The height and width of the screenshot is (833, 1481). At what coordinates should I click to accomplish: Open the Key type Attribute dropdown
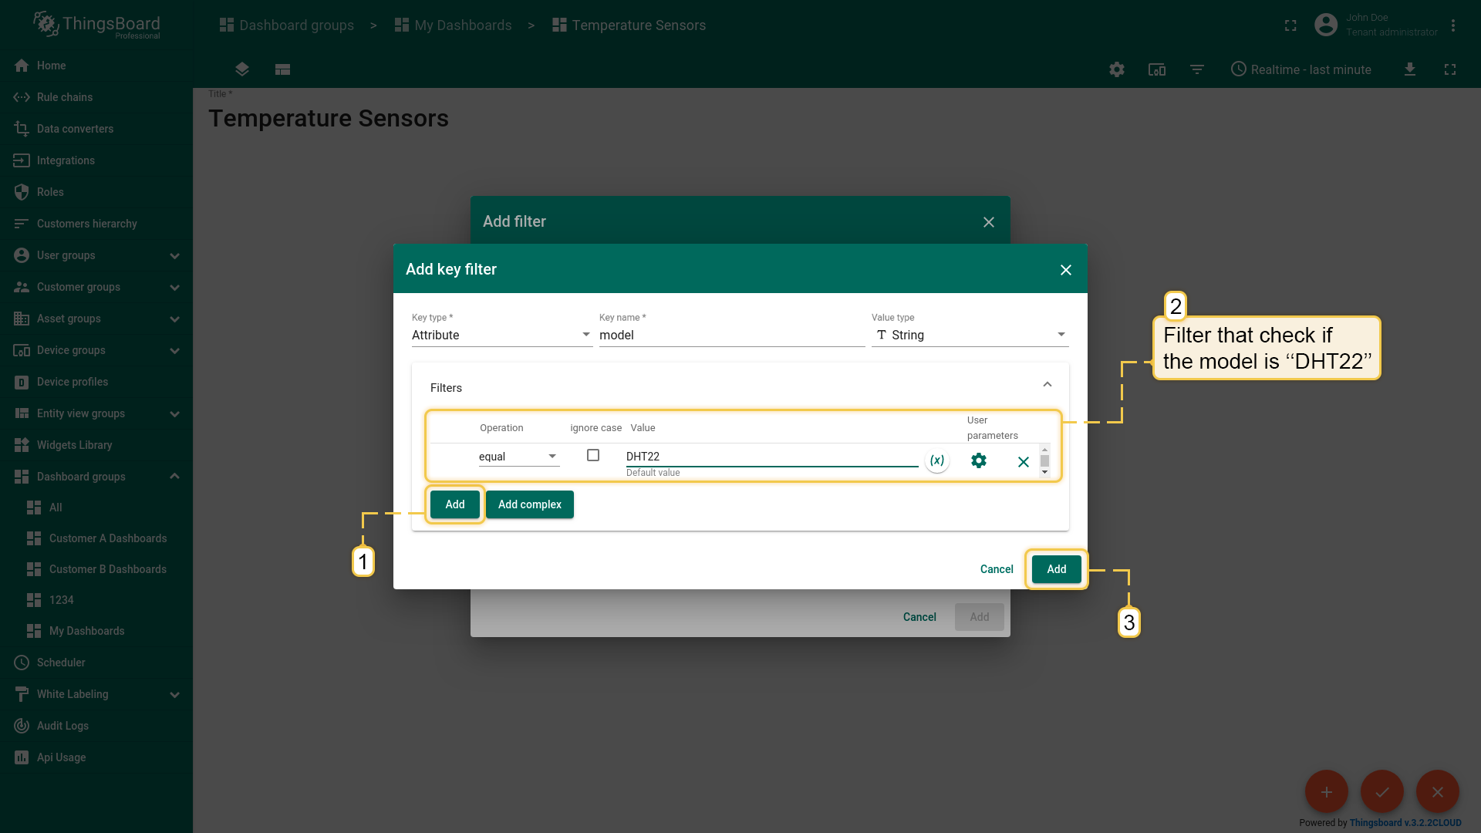[501, 335]
